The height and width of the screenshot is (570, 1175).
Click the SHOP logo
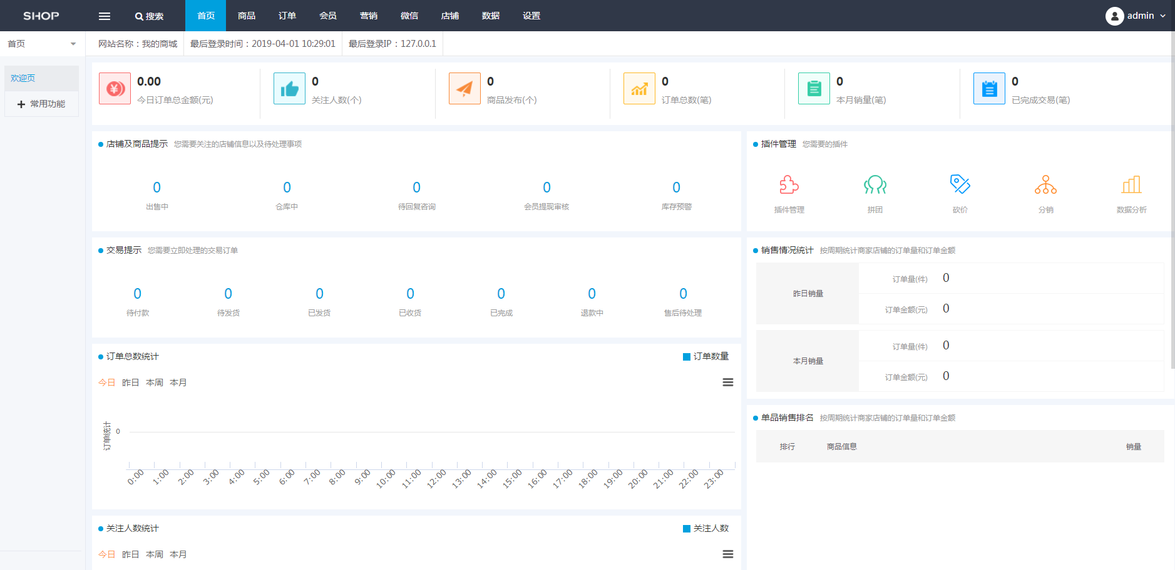tap(41, 16)
